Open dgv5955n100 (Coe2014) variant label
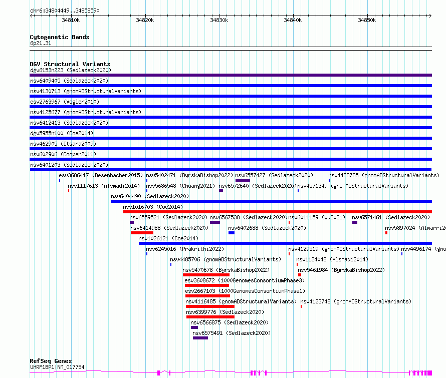The width and height of the screenshot is (446, 378). click(62, 133)
